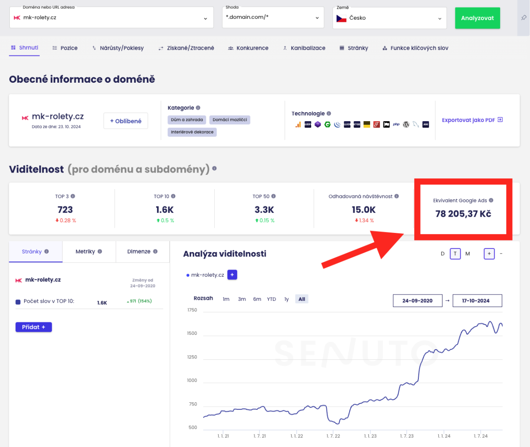The image size is (530, 447).
Task: Show info for Ekvivalent Google Ads
Action: pos(491,200)
